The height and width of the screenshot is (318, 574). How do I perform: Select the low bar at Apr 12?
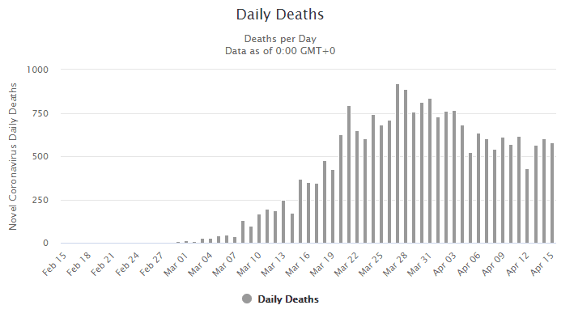(x=527, y=206)
